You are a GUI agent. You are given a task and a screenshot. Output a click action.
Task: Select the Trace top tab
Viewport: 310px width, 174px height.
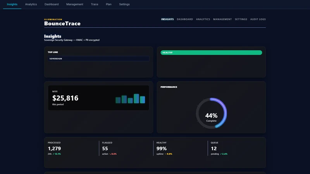point(94,4)
